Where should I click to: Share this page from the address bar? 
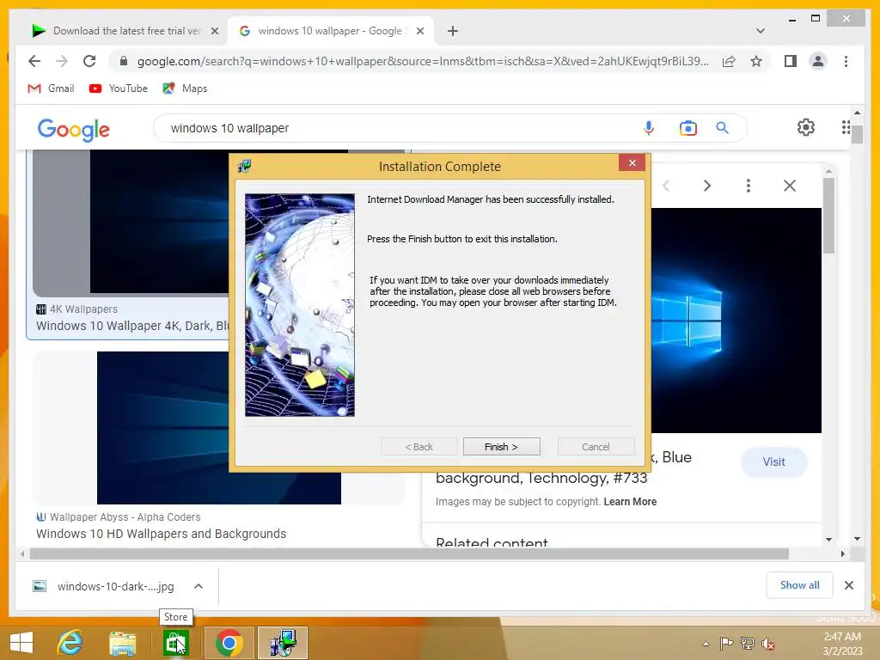coord(729,61)
